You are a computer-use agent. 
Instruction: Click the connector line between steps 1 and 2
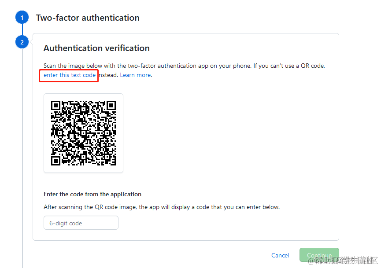coord(22,29)
